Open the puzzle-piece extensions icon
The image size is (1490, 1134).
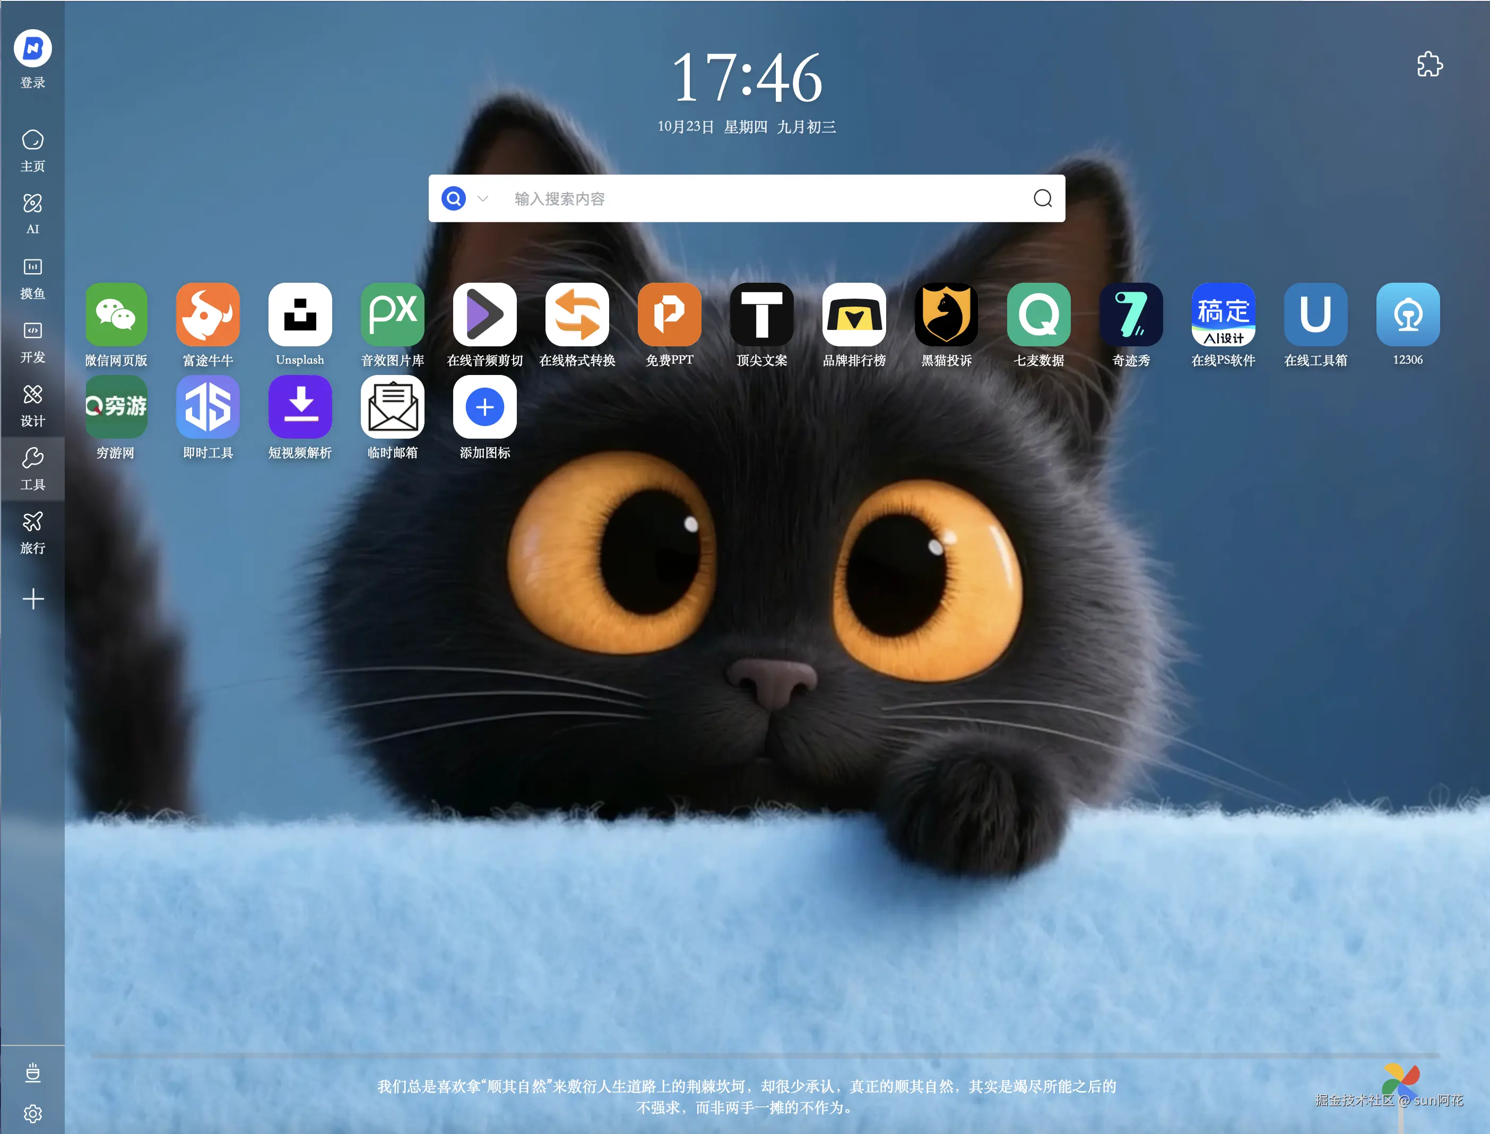[1429, 65]
